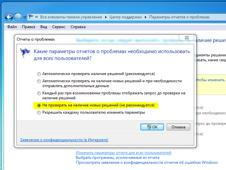The height and width of the screenshot is (170, 226).
Task: Click 'Изменить параметры отчета для всех пользователей'
Action: pyautogui.click(x=124, y=153)
